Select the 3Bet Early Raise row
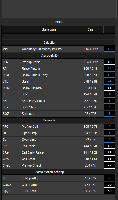This screenshot has height=200, width=118. click(x=59, y=101)
